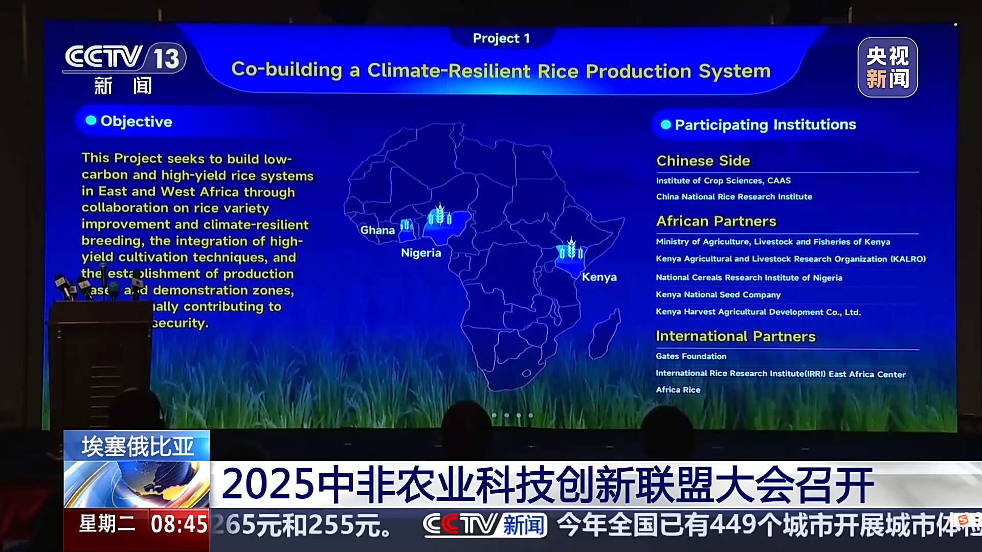Click the 央视新闻 badge logo
Viewport: 982px width, 552px height.
click(887, 67)
